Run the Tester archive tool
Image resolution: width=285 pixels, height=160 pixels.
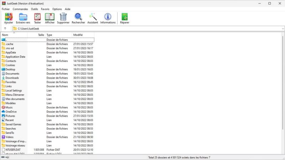37,17
